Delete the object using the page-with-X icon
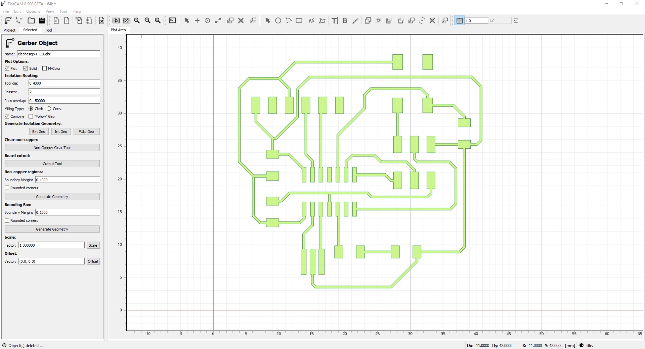Viewport: 645px width, 349px height. coord(102,20)
